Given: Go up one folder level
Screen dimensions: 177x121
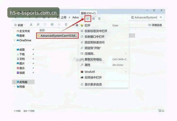Looking at the screenshot, I should pyautogui.click(x=30, y=17).
